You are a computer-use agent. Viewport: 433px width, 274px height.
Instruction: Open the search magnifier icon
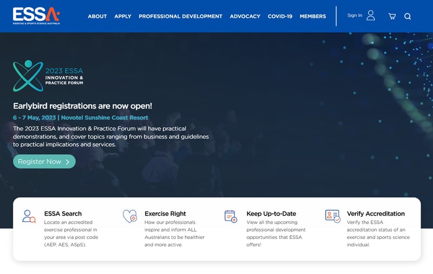click(408, 16)
